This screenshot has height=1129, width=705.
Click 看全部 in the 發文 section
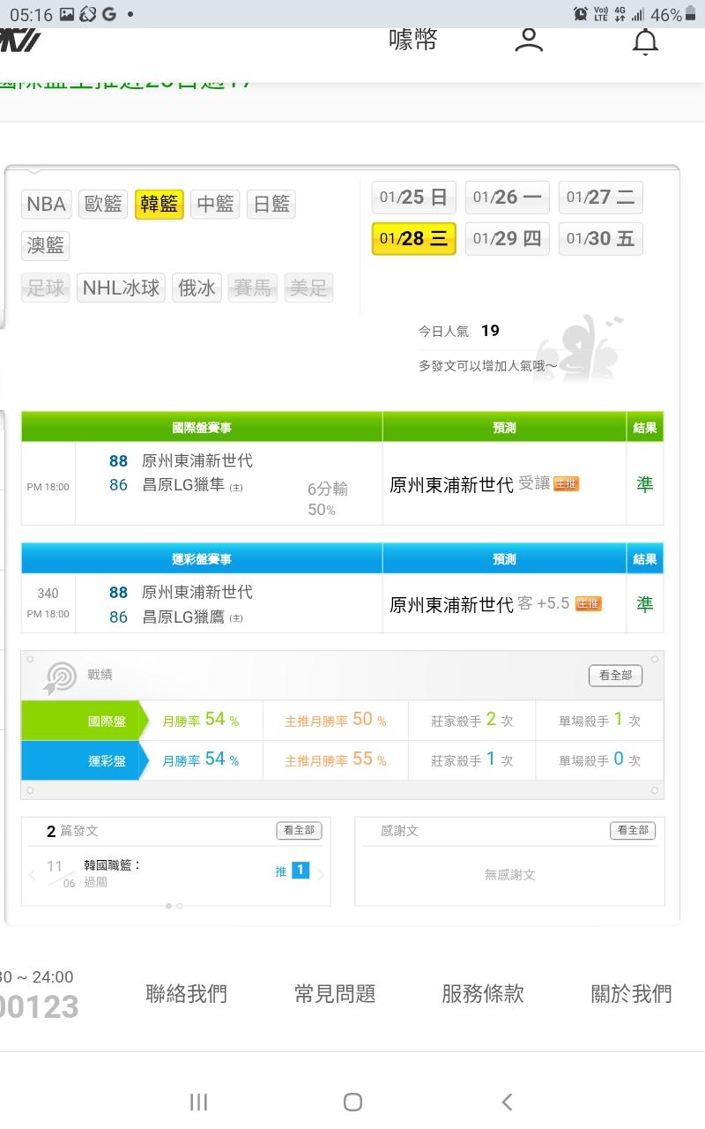pos(299,830)
